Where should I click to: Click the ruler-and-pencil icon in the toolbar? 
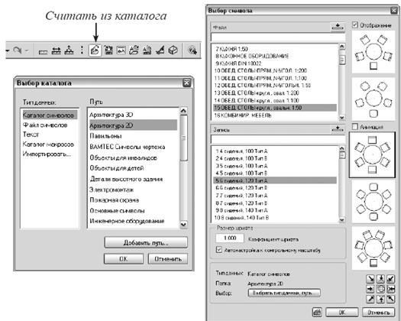pyautogui.click(x=160, y=50)
